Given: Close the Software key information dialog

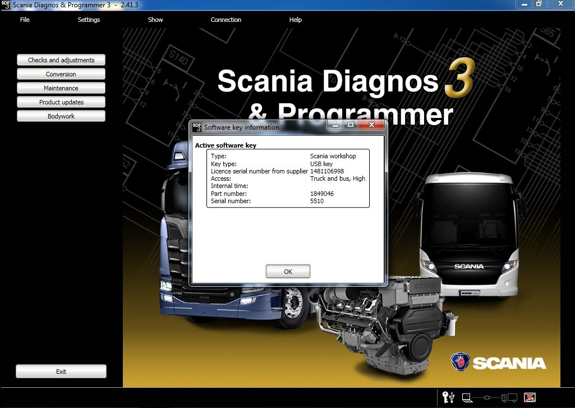Looking at the screenshot, I should pyautogui.click(x=372, y=125).
